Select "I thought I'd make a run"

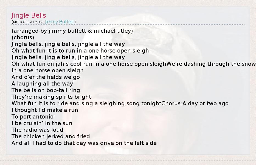point(45,110)
